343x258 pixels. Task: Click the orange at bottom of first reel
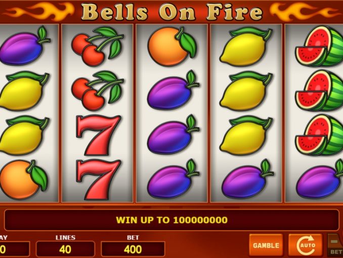[x=24, y=180]
